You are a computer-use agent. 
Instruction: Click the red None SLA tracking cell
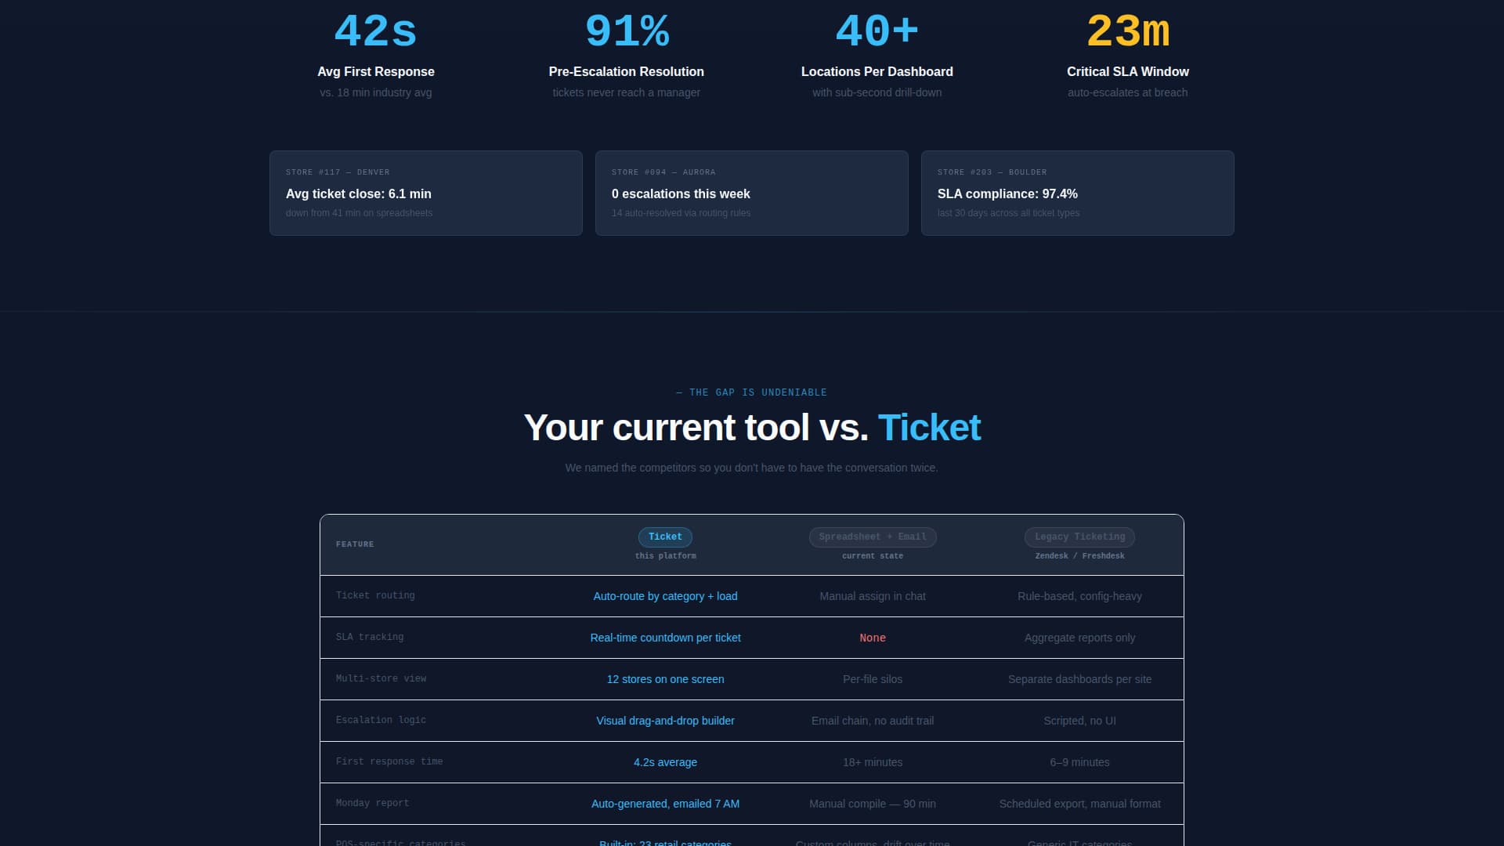tap(872, 638)
